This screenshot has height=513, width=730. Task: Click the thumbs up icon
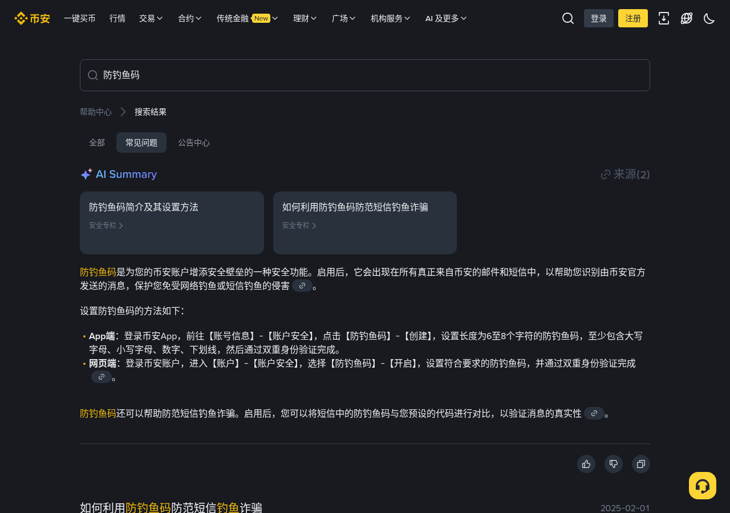pyautogui.click(x=586, y=464)
